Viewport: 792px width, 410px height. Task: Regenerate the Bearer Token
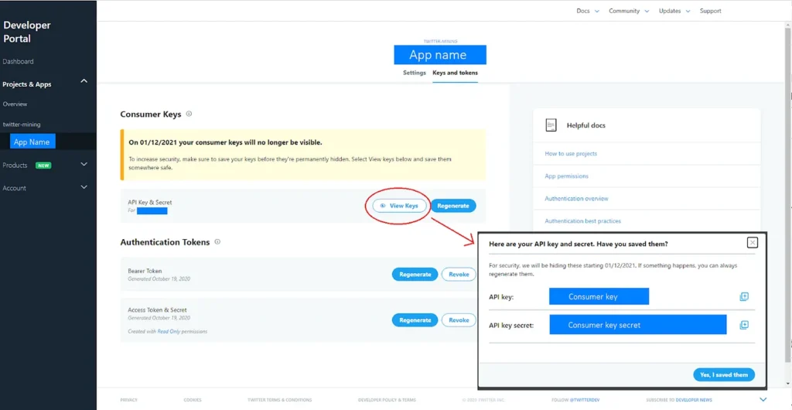tap(415, 275)
